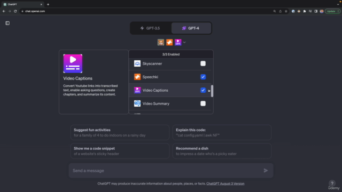Open the Chrome profile avatar

(322, 11)
